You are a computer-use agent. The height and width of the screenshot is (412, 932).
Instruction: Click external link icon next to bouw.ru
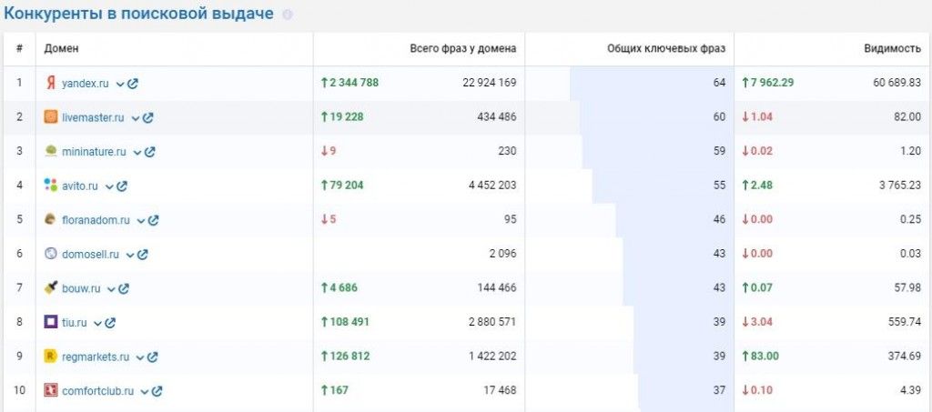coord(125,288)
